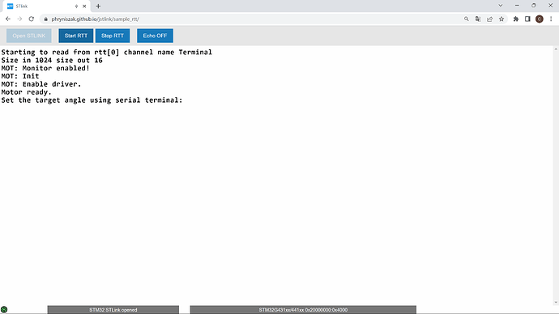Open the Chrome profile avatar
Image resolution: width=559 pixels, height=314 pixels.
coord(540,19)
